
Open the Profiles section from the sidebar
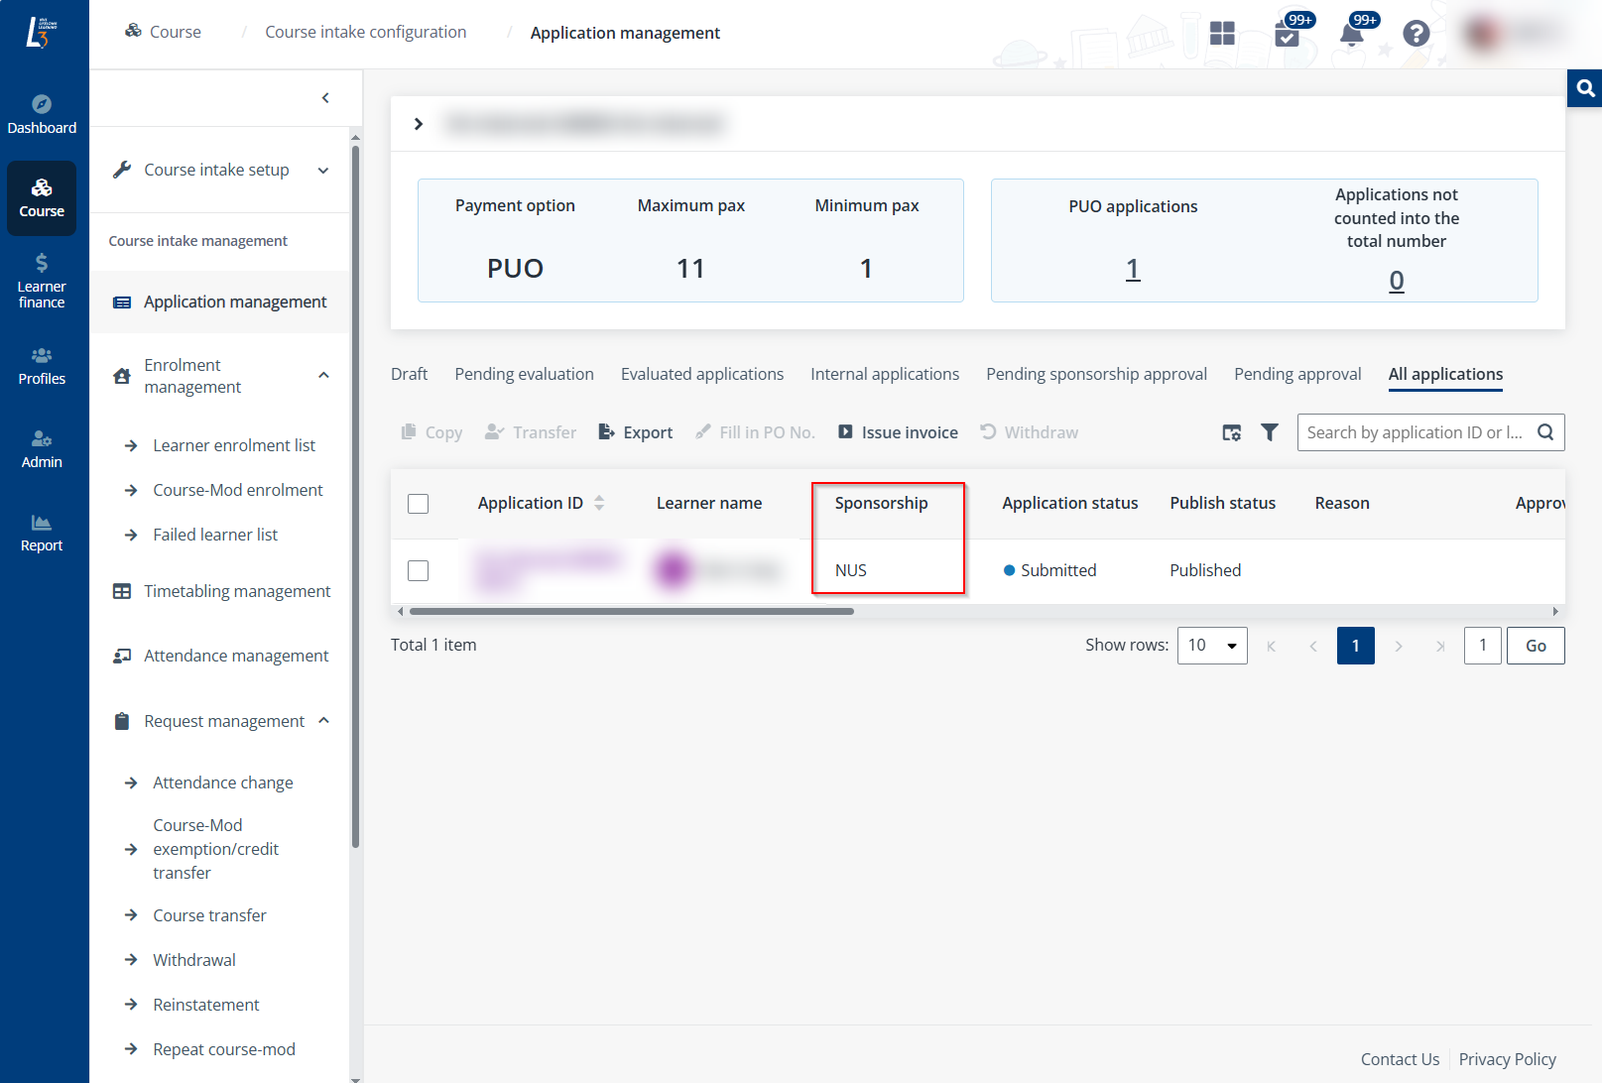tap(41, 367)
